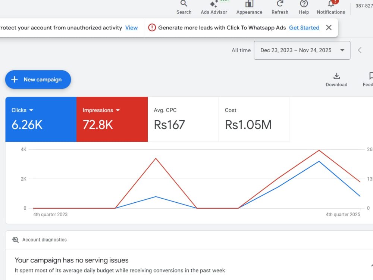Click the All time label
The image size is (373, 280).
coord(241,50)
